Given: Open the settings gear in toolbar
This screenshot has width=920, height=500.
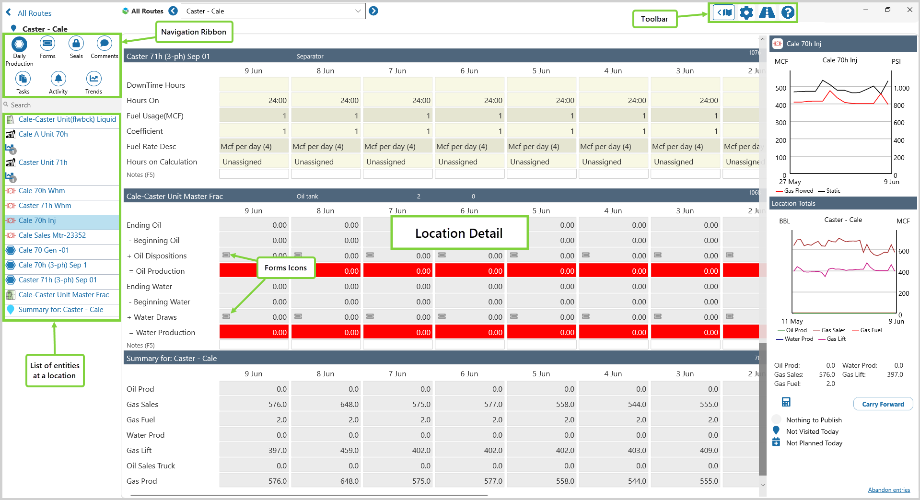Looking at the screenshot, I should coord(746,12).
